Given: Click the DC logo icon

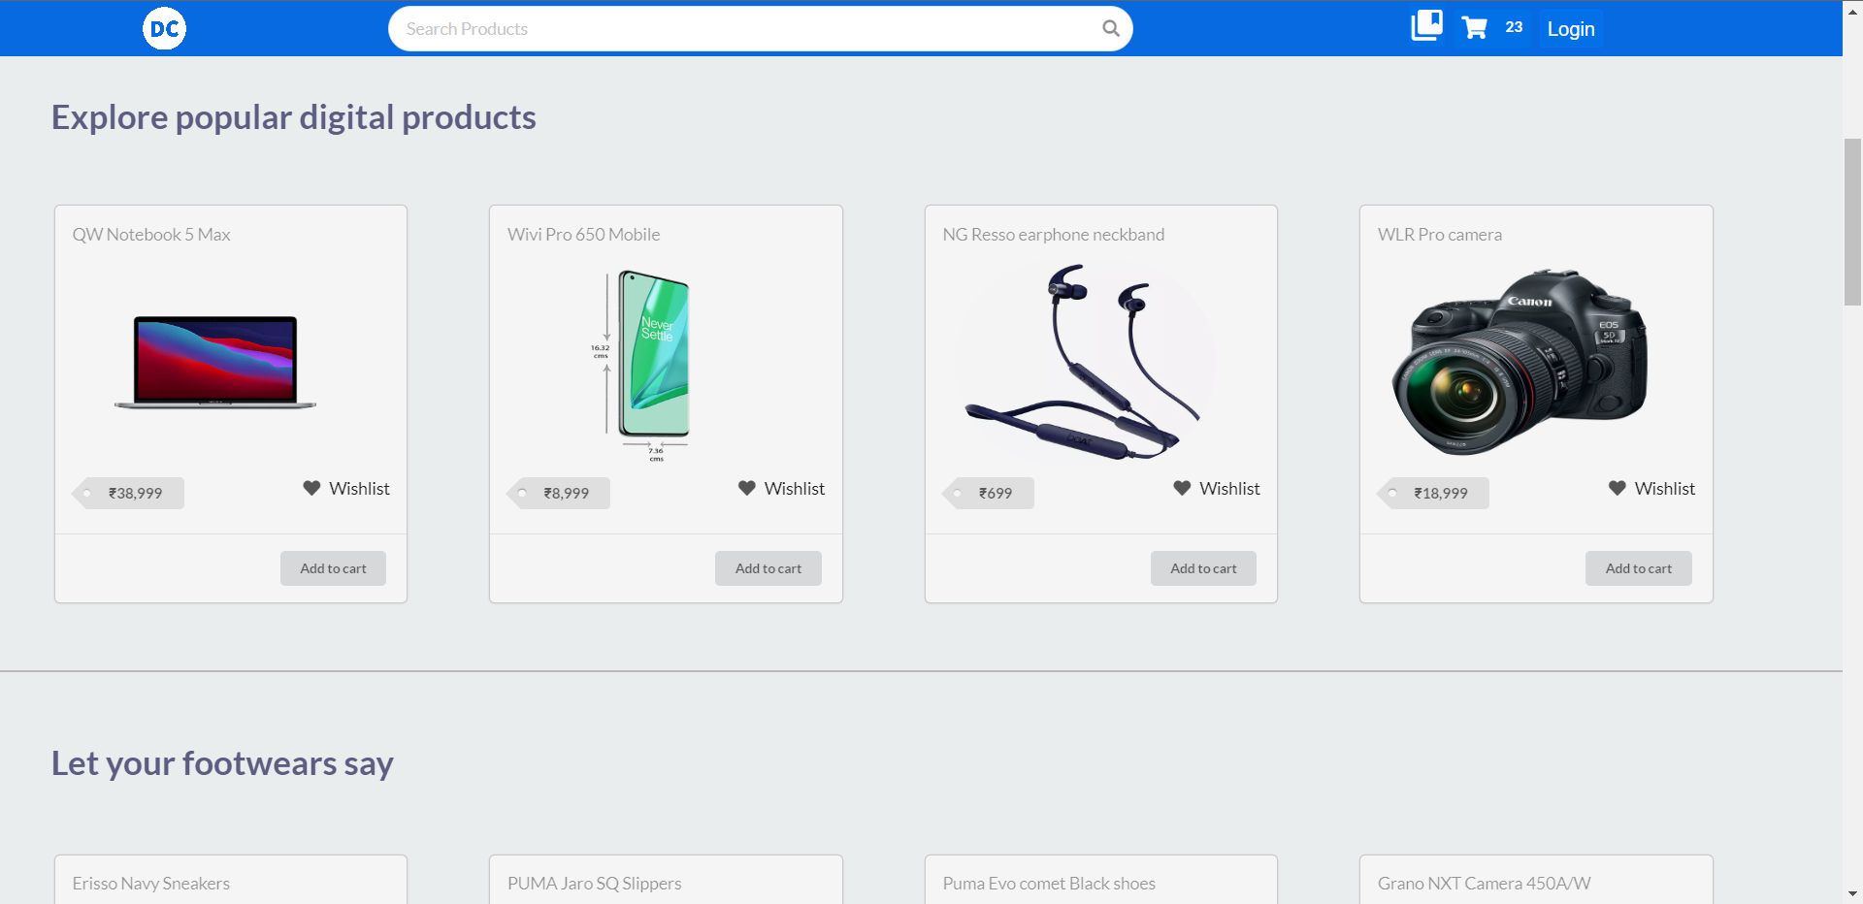Looking at the screenshot, I should pyautogui.click(x=164, y=28).
